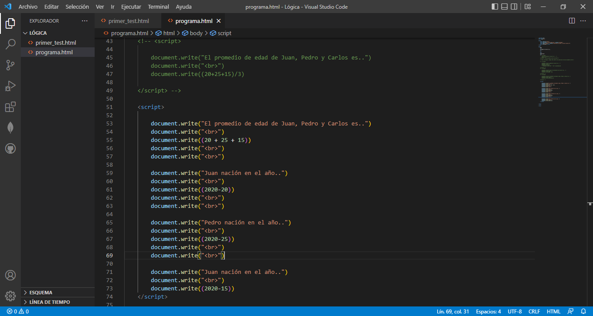Click line number 51 in gutter
Screen dimensions: 593x316
point(109,107)
